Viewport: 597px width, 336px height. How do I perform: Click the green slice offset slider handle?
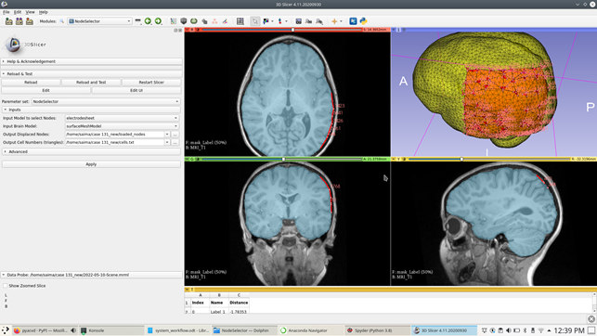point(283,159)
